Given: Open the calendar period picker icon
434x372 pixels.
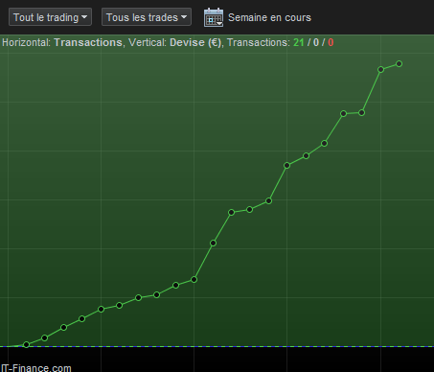Looking at the screenshot, I should click(214, 17).
